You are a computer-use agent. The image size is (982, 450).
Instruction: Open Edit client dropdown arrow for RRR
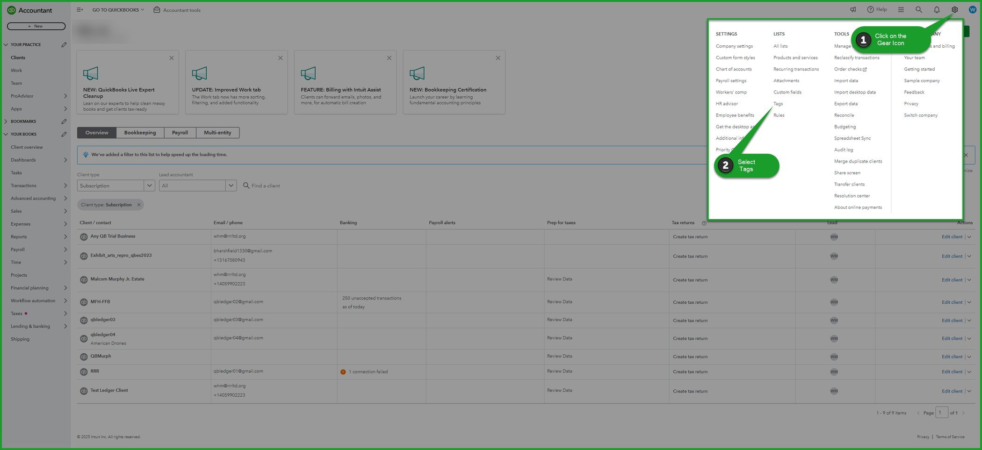click(x=969, y=372)
